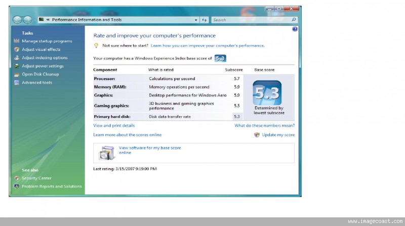
Task: Click the Performance Information and Tools address text
Action: click(87, 20)
